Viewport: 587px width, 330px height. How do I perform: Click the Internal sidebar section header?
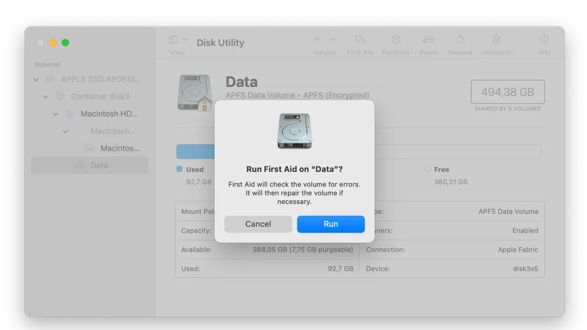[47, 65]
